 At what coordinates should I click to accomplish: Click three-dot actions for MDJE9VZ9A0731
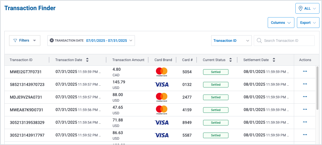305,97
